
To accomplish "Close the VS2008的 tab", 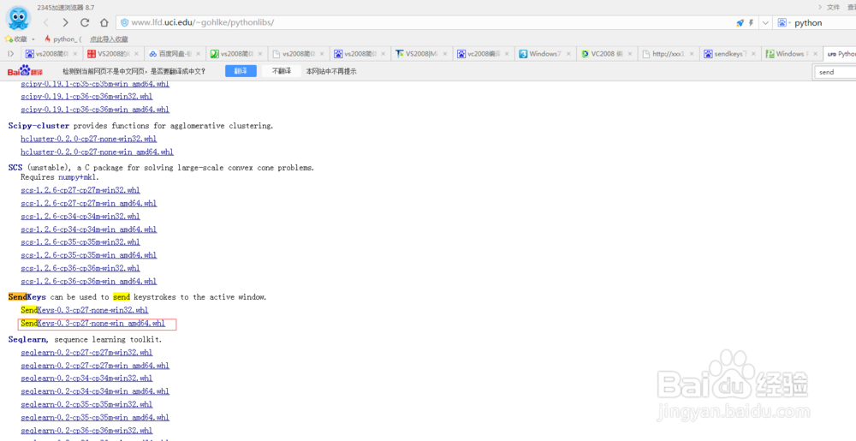I will (136, 53).
